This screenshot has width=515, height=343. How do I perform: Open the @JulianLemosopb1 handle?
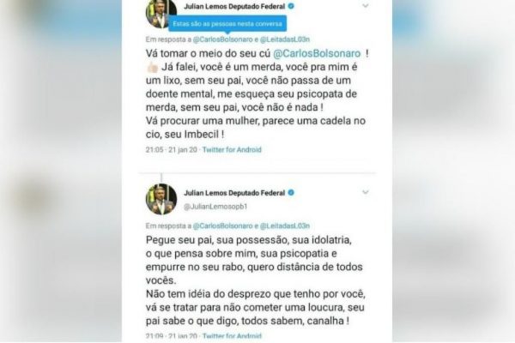(x=215, y=207)
